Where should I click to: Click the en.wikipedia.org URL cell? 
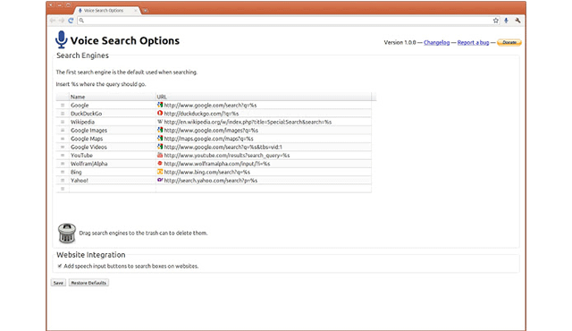[264, 122]
